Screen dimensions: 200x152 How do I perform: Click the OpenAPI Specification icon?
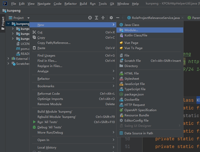coord(121,110)
